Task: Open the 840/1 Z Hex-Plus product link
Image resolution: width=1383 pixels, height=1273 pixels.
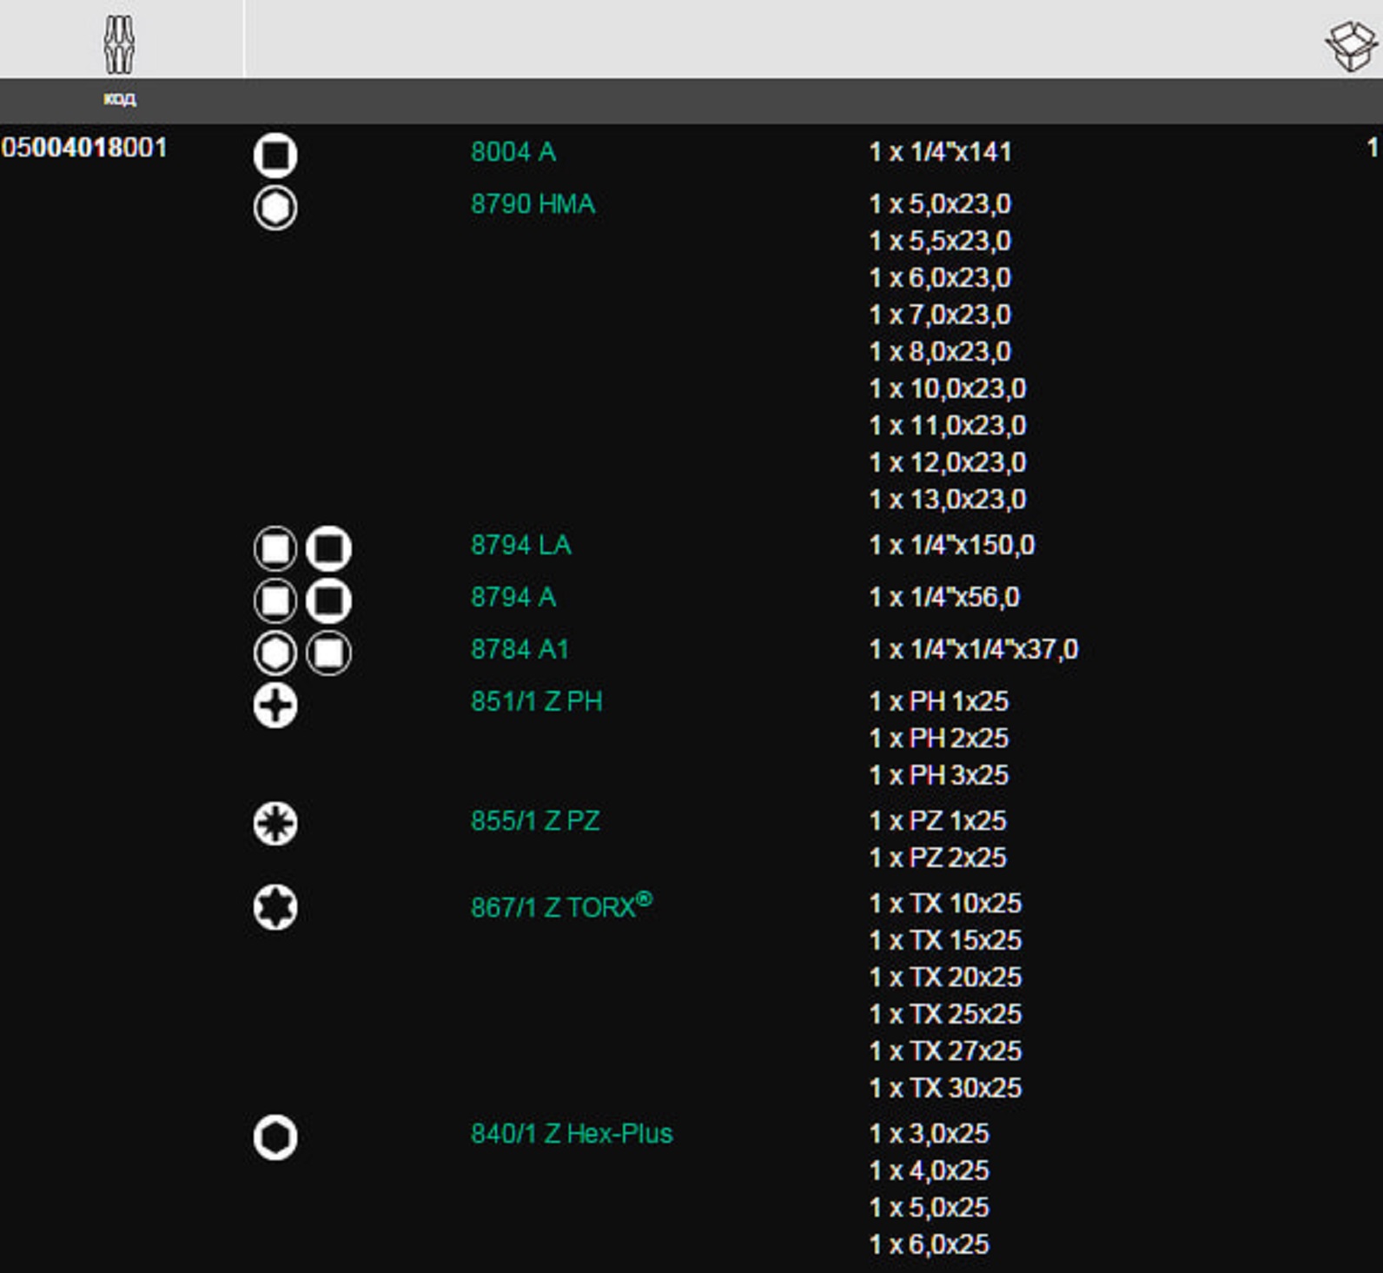Action: point(572,1134)
